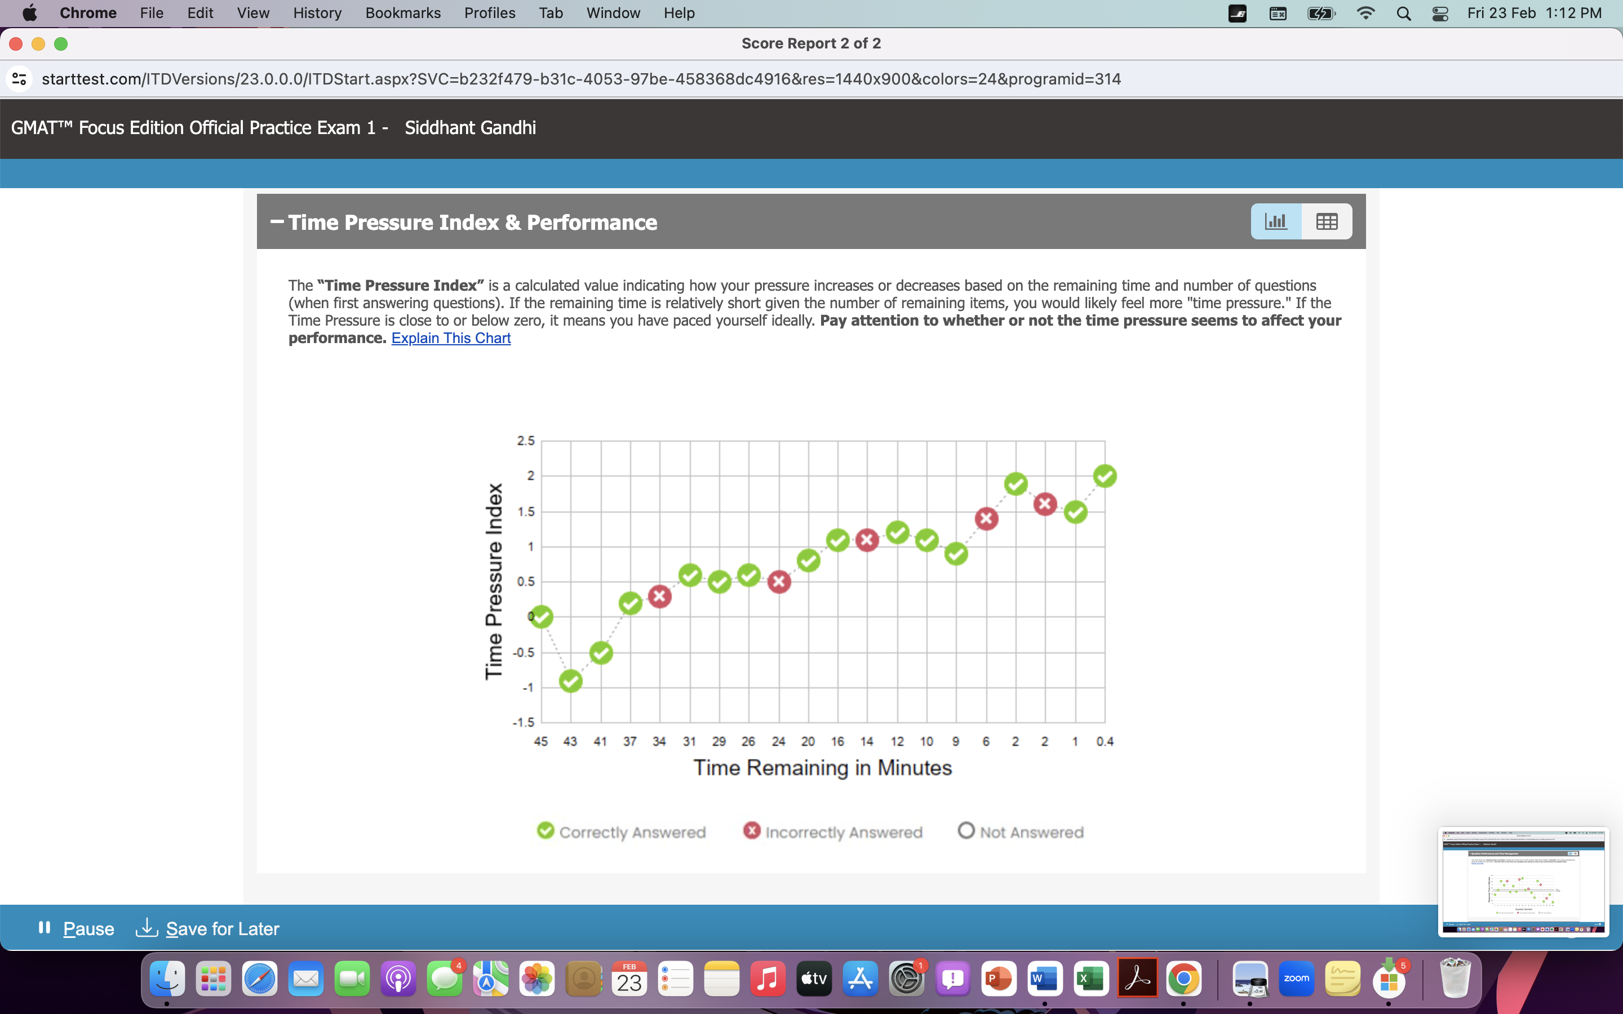
Task: Open the Explain This Chart link
Action: pos(451,338)
